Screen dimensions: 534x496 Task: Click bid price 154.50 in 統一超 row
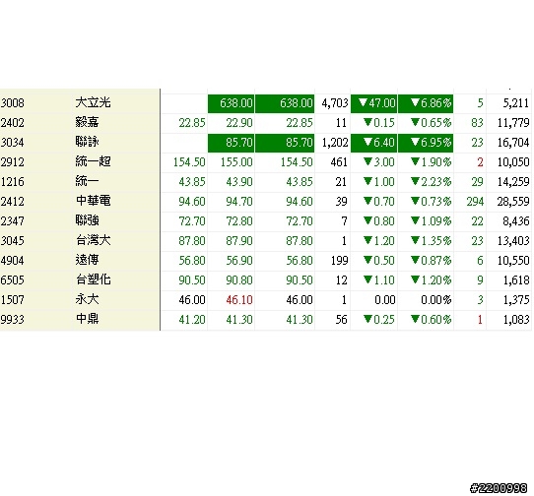(x=189, y=162)
